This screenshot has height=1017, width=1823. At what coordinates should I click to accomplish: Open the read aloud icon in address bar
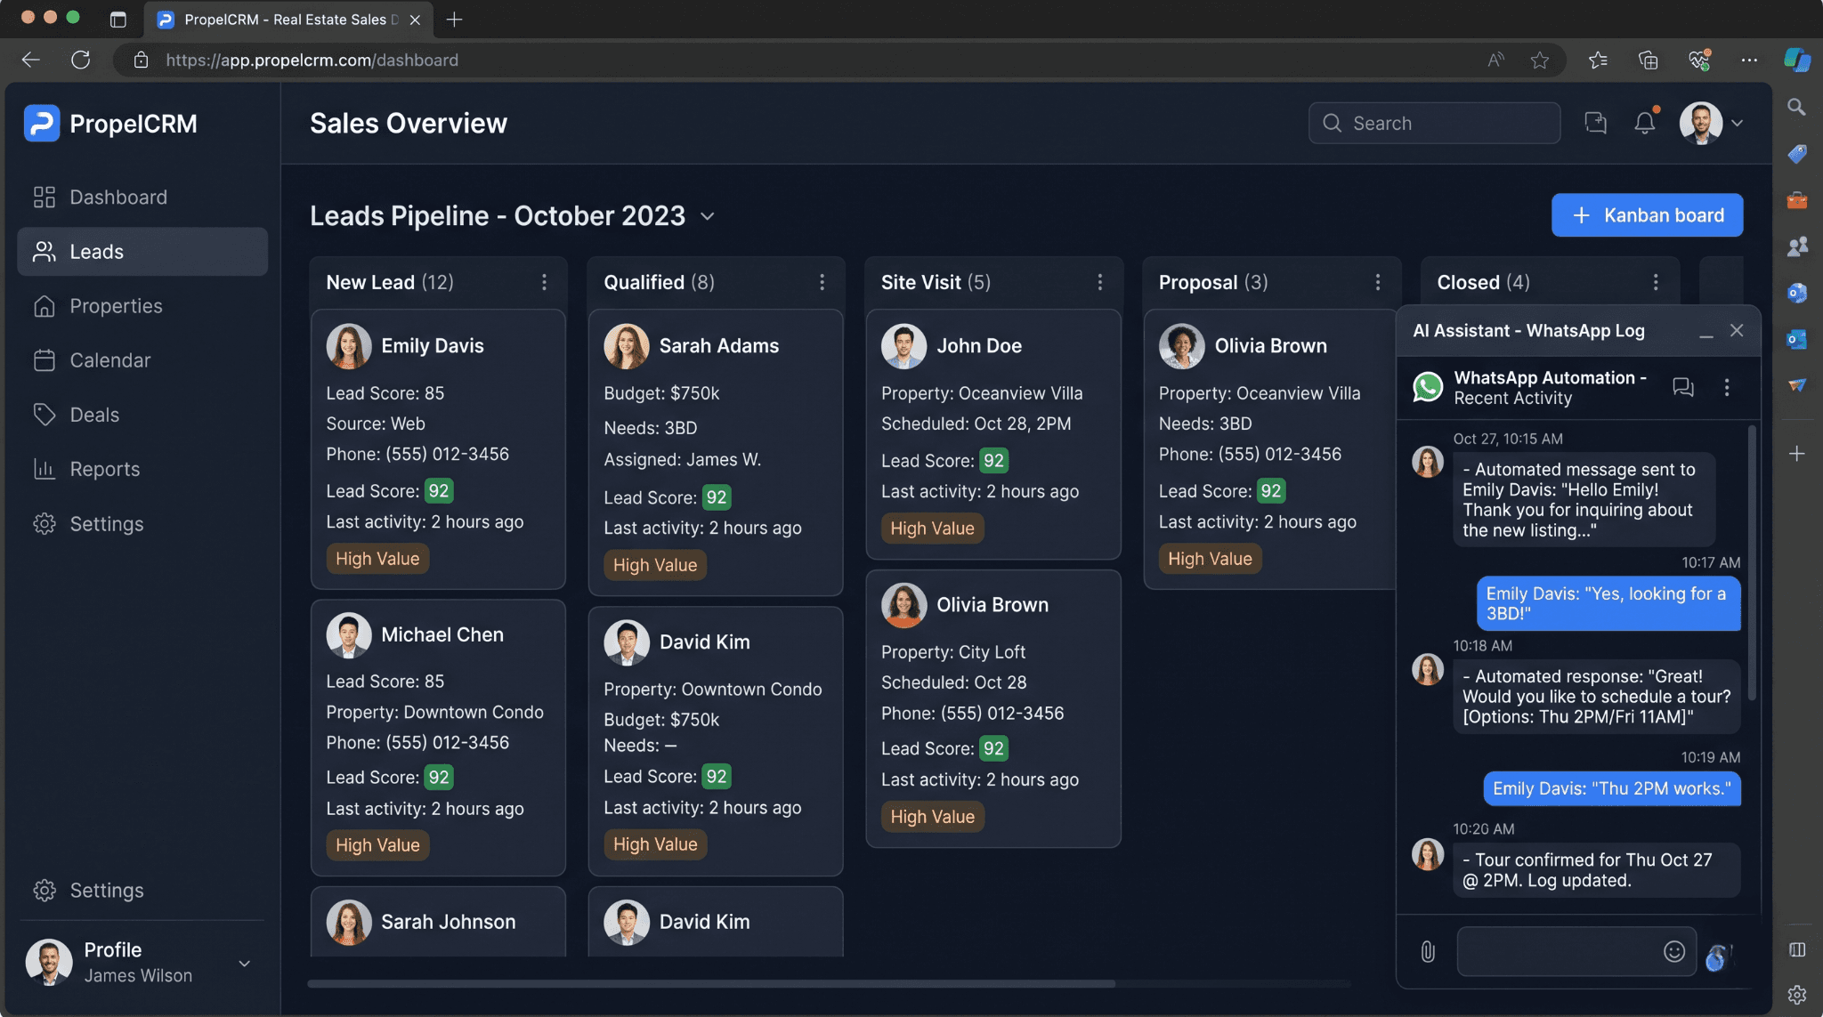coord(1495,60)
